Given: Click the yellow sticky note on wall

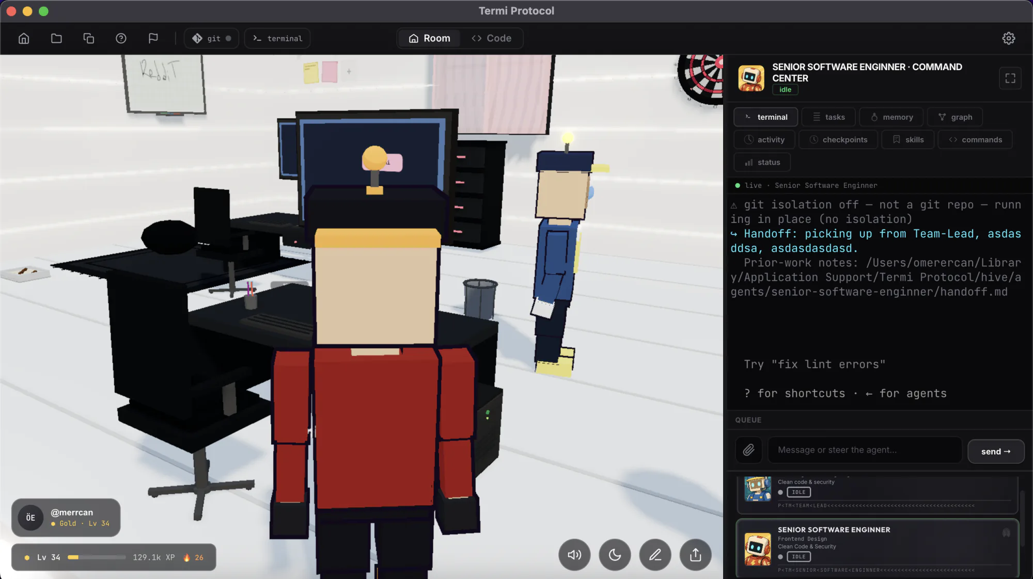Looking at the screenshot, I should tap(311, 73).
